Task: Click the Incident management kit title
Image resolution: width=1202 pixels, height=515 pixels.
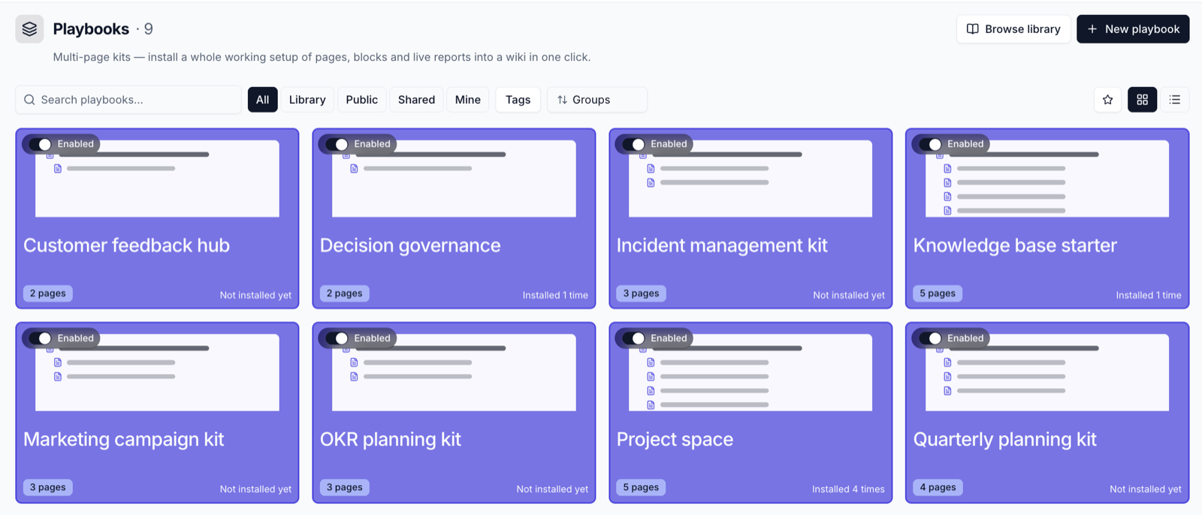Action: (x=722, y=245)
